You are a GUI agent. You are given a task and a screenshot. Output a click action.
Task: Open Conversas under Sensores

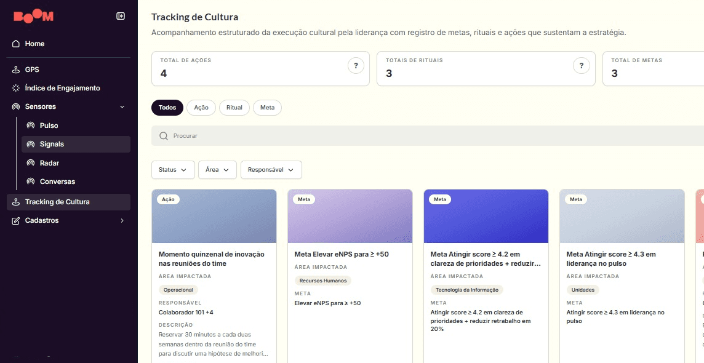point(76,181)
